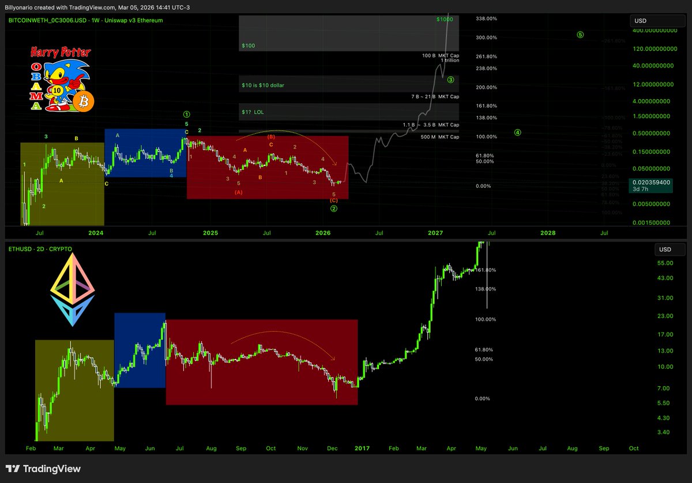Select the '1.1 B ~ 3.5 B MKT Cap' label
Screen dimensions: 692x483
431,124
